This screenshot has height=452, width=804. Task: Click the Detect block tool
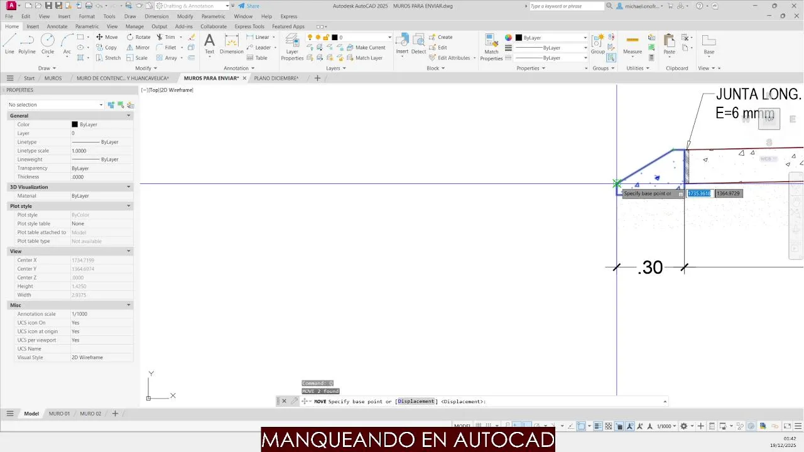point(419,44)
